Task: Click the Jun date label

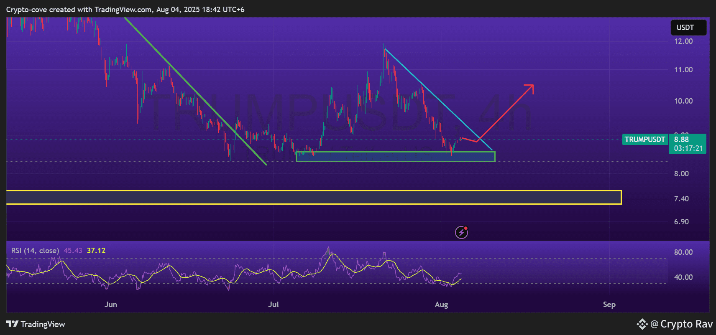Action: pos(111,305)
